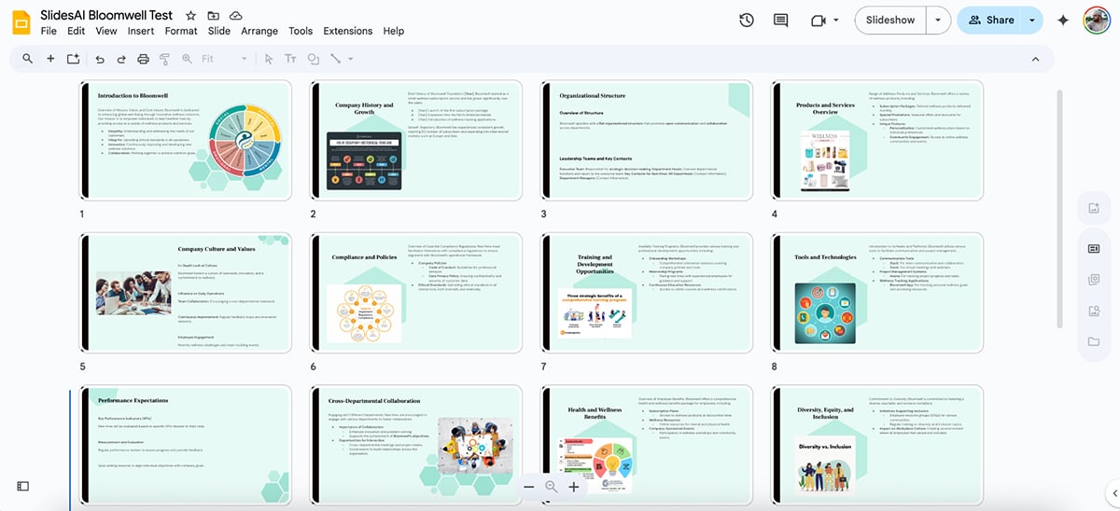
Task: Select the Tools and Technologies slide
Action: [877, 293]
